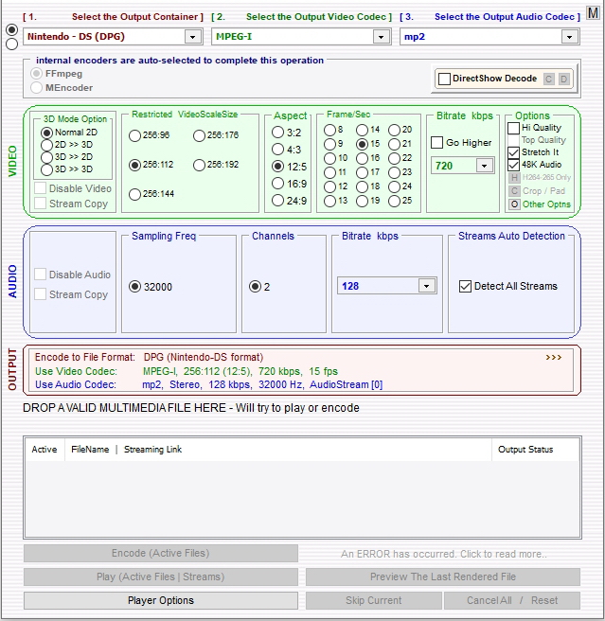This screenshot has height=621, width=605.
Task: Click the H icon for H264-265 Only
Action: coord(514,177)
